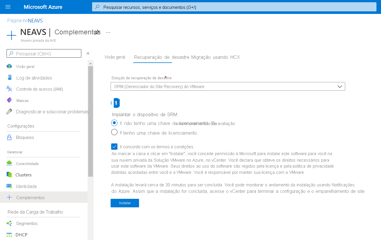Click the Log de atividades icon
Image resolution: width=381 pixels, height=240 pixels.
pyautogui.click(x=9, y=78)
